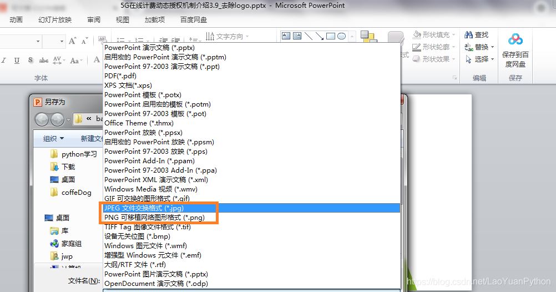556x292 pixels.
Task: Open the 加载项 ribbon tab
Action: coord(155,20)
